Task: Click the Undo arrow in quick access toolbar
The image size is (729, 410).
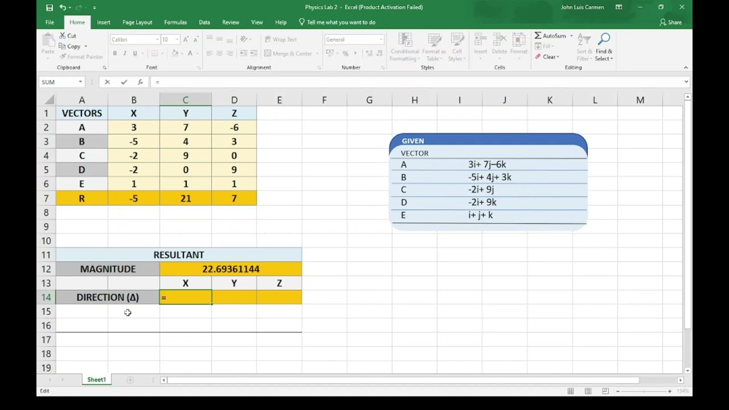Action: point(63,7)
